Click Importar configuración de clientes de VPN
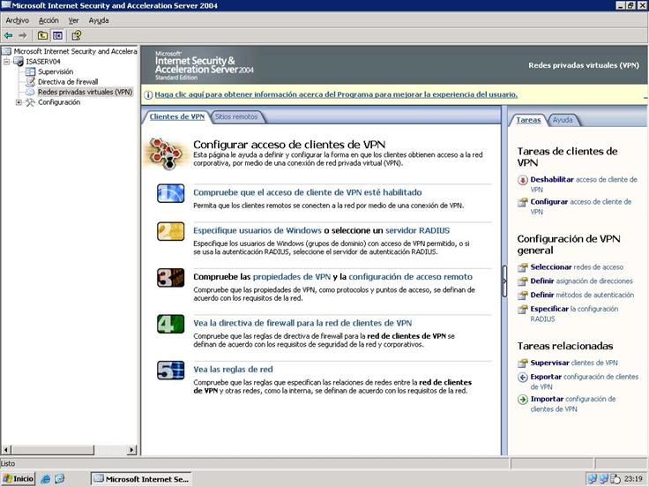This screenshot has width=649, height=487. (x=573, y=404)
